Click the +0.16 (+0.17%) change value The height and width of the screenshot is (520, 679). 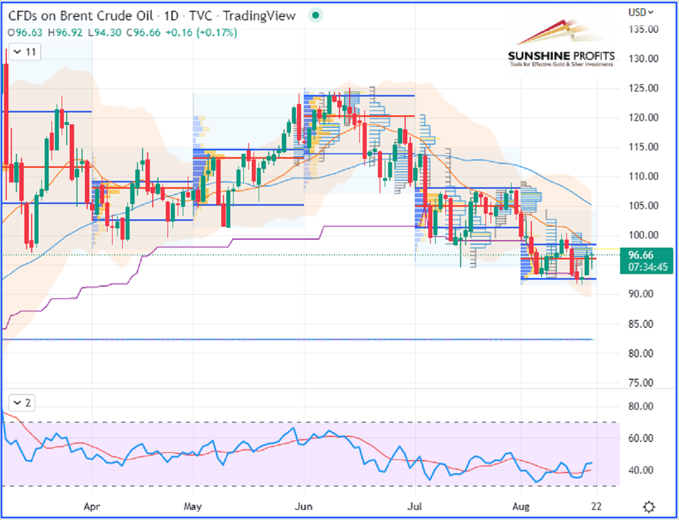click(201, 33)
